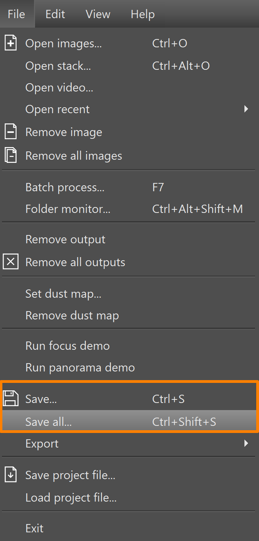Select the highlighted Save all entry

(x=49, y=422)
